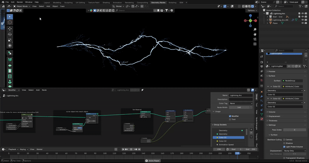The height and width of the screenshot is (163, 309).
Task: Add a socket with plus button
Action: tap(251, 129)
